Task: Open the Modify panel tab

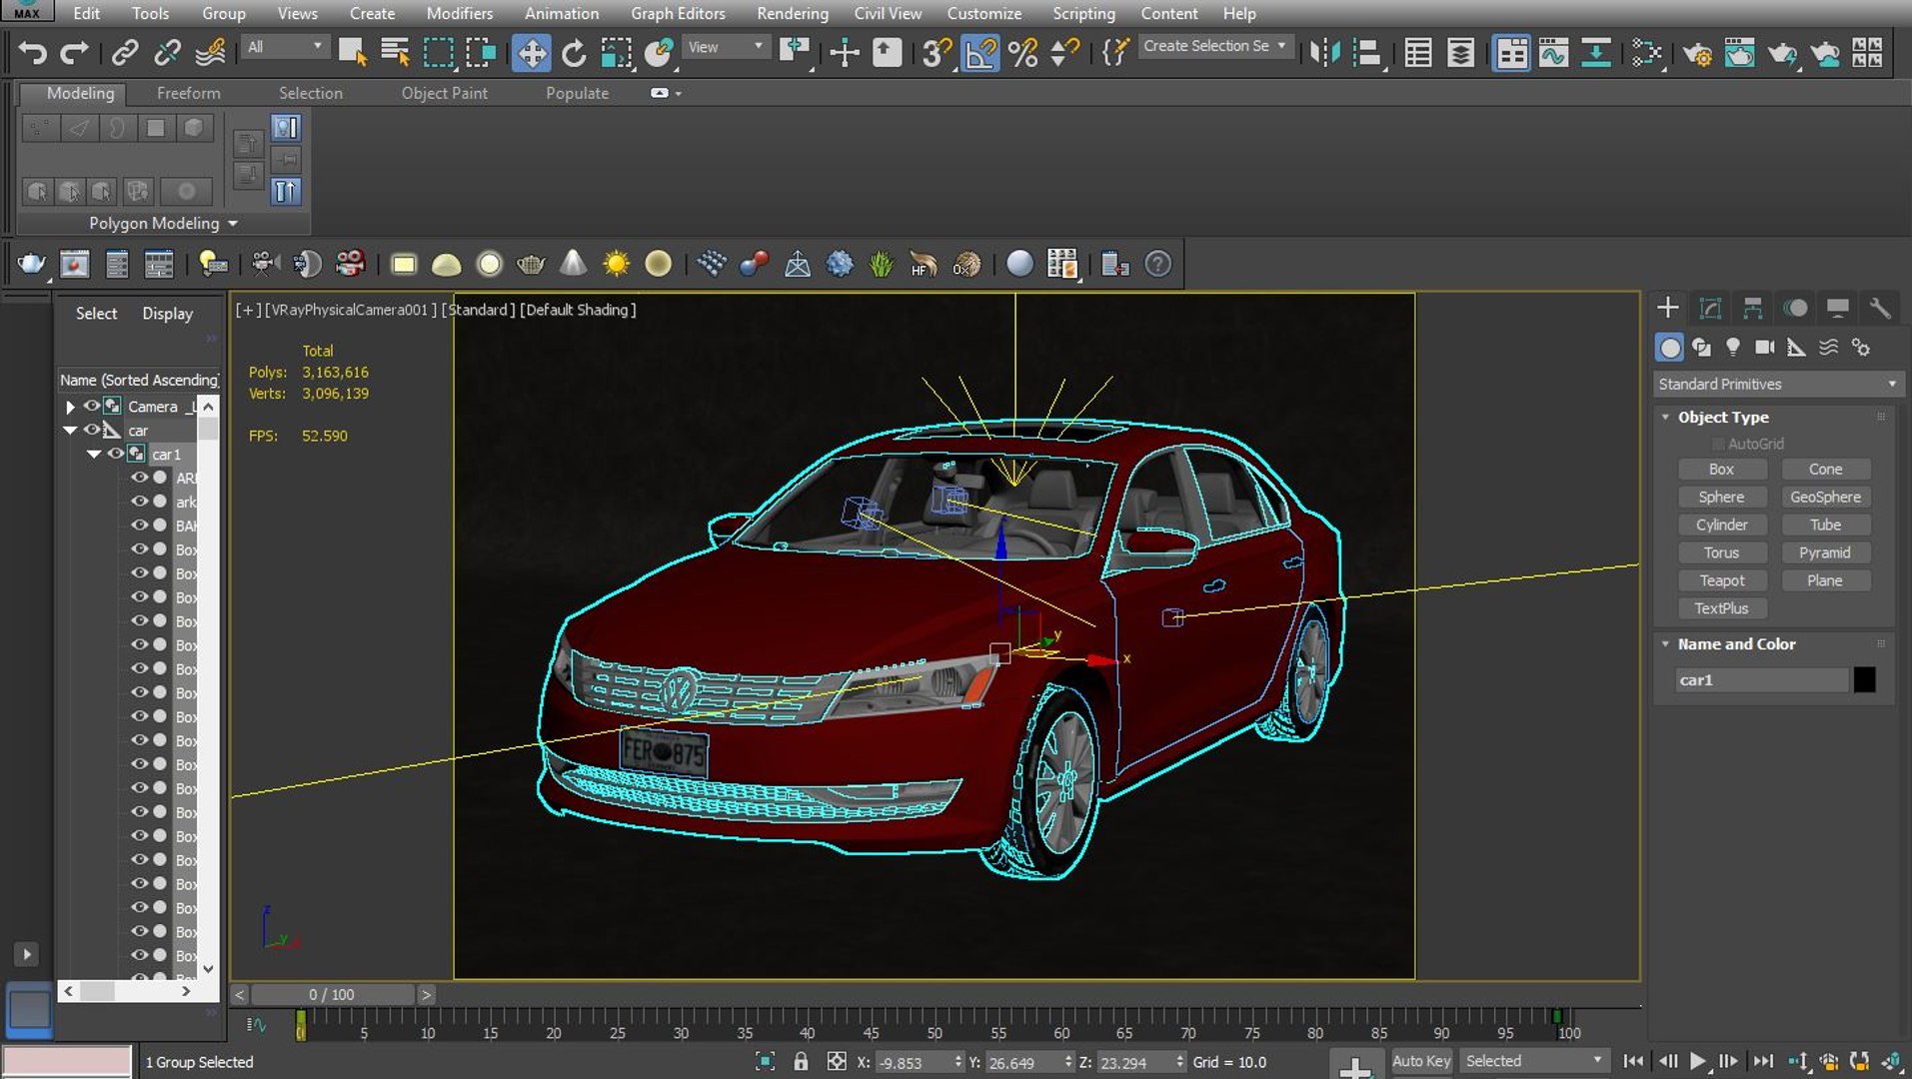Action: point(1710,308)
